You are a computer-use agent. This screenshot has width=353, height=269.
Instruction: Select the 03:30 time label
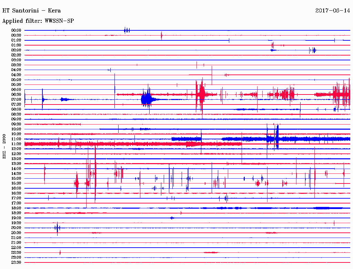16,65
